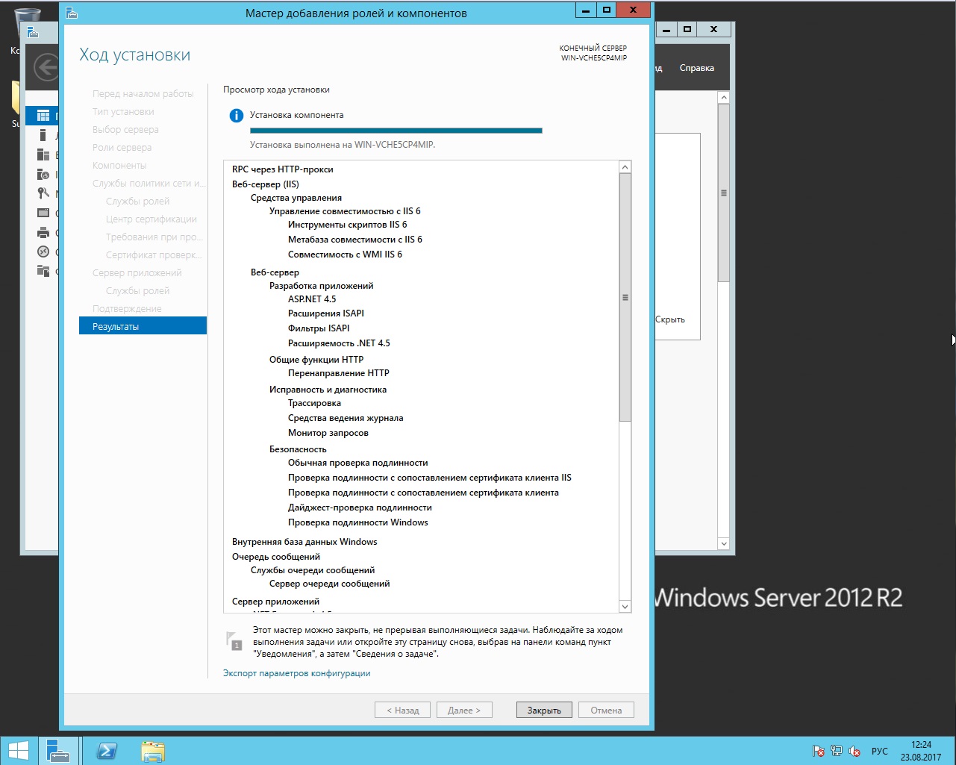Open Action Center flag in system tray
Screen dimensions: 956x765
pos(819,751)
